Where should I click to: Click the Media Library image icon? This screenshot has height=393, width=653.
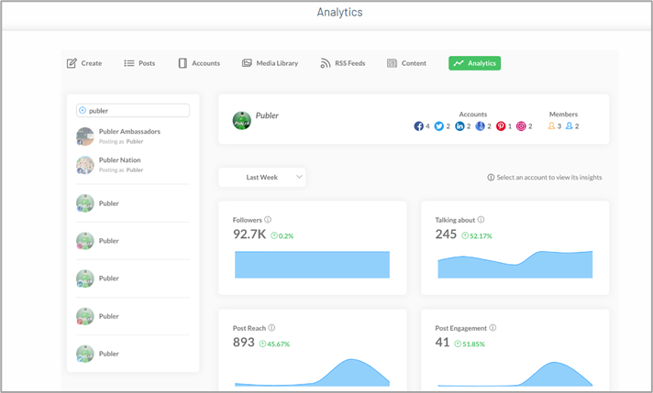click(x=247, y=63)
